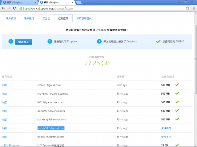Click the highlighted boddy1001@gmail.com email
This screenshot has height=147, width=197.
51,128
